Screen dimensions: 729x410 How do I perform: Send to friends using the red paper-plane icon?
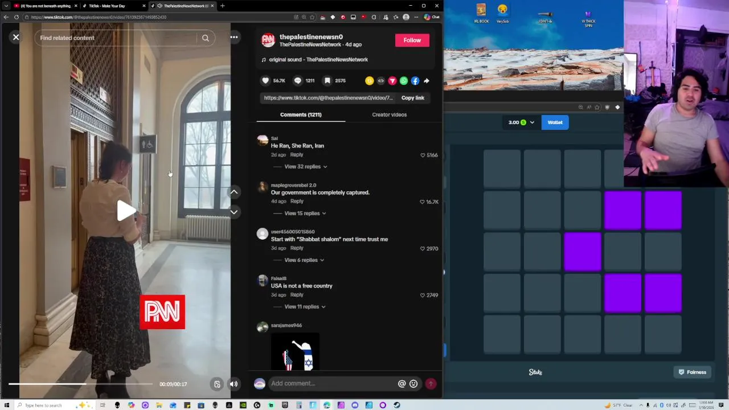(x=392, y=81)
